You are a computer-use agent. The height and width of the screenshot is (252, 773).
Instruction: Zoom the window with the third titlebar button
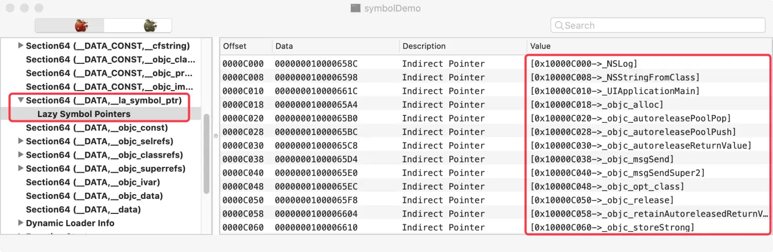point(39,8)
